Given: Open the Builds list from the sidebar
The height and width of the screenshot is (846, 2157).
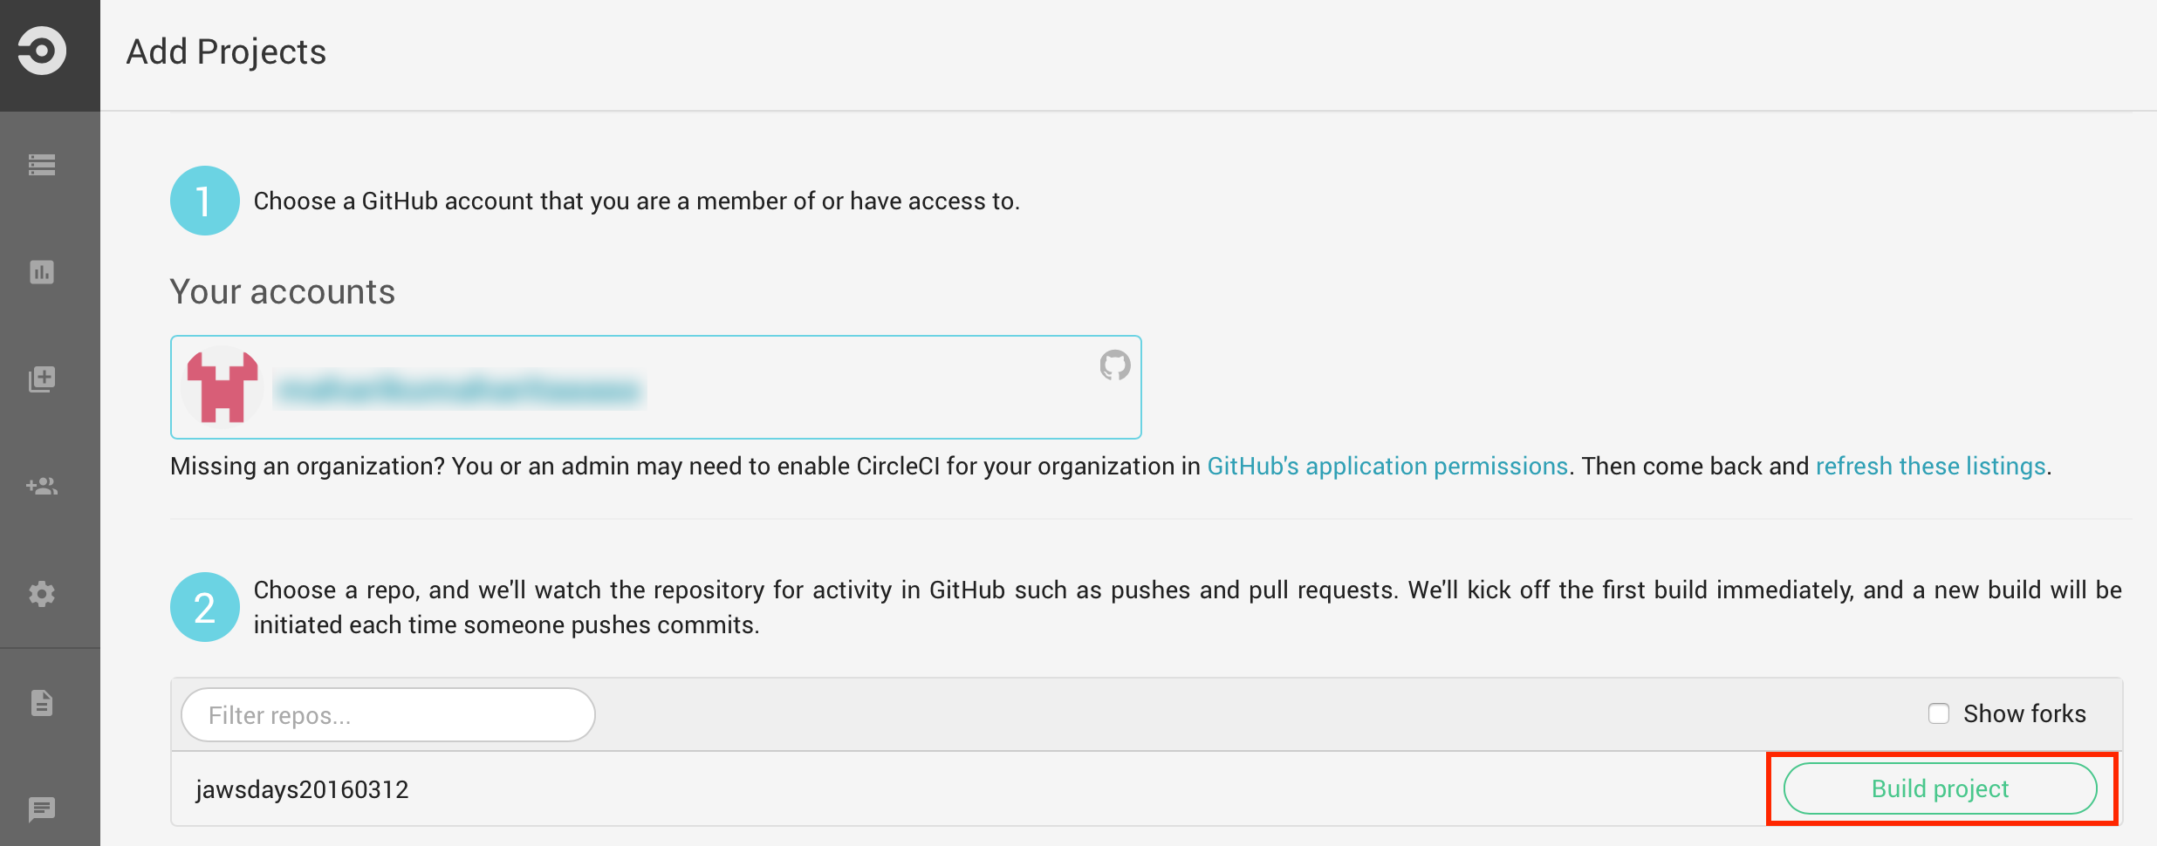Looking at the screenshot, I should tap(42, 165).
